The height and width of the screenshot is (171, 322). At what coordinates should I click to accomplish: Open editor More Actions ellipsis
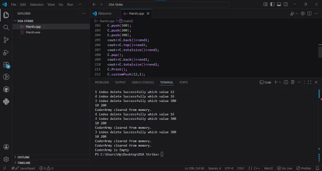[316, 14]
